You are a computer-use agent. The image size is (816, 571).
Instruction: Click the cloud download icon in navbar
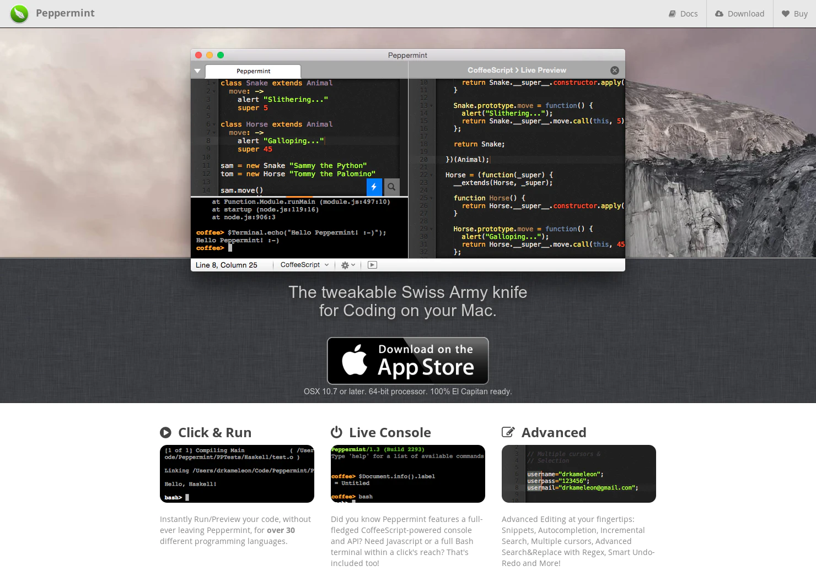click(x=719, y=14)
